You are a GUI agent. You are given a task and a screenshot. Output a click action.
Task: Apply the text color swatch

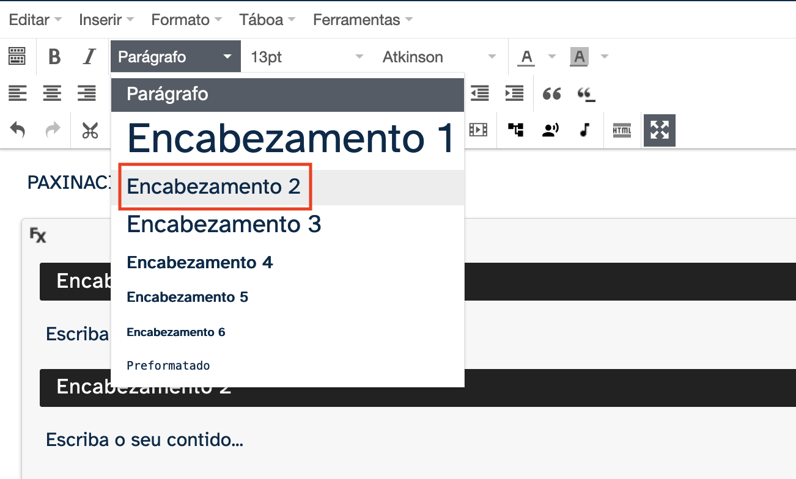tap(526, 56)
